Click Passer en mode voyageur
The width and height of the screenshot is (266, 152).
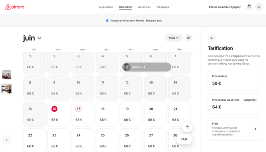[225, 7]
